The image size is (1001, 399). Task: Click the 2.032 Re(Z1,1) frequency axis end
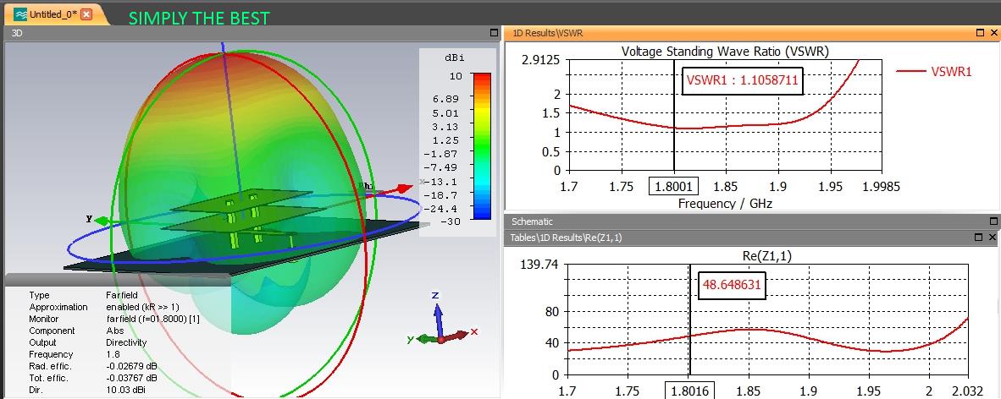968,391
